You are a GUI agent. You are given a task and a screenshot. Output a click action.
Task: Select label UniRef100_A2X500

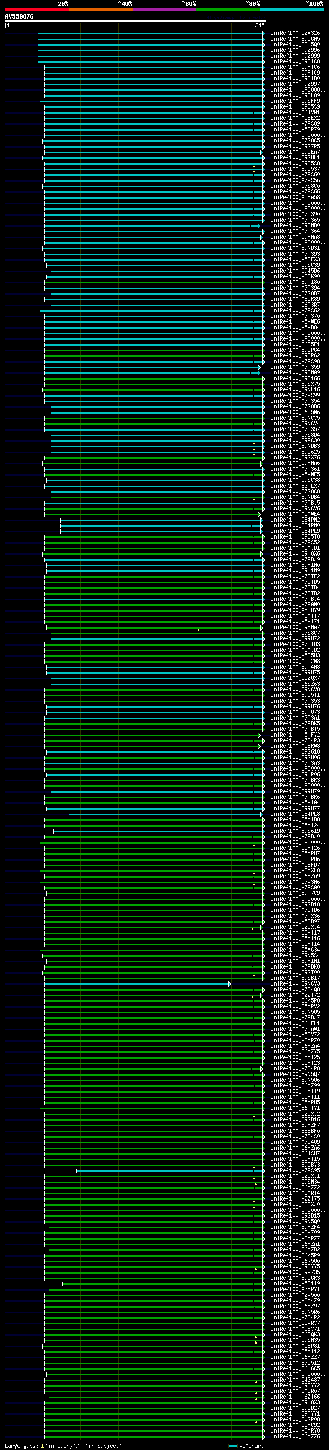point(295,1295)
